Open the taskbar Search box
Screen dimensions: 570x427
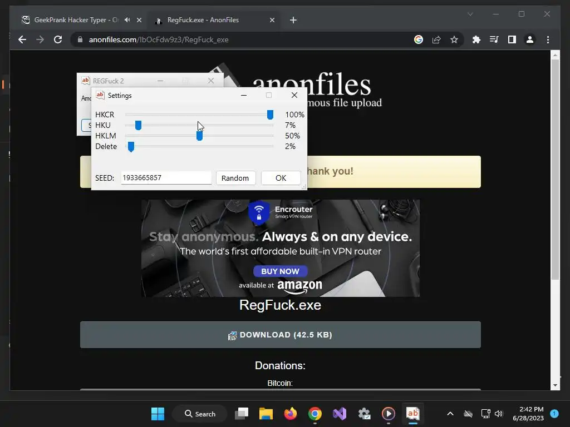pos(200,414)
